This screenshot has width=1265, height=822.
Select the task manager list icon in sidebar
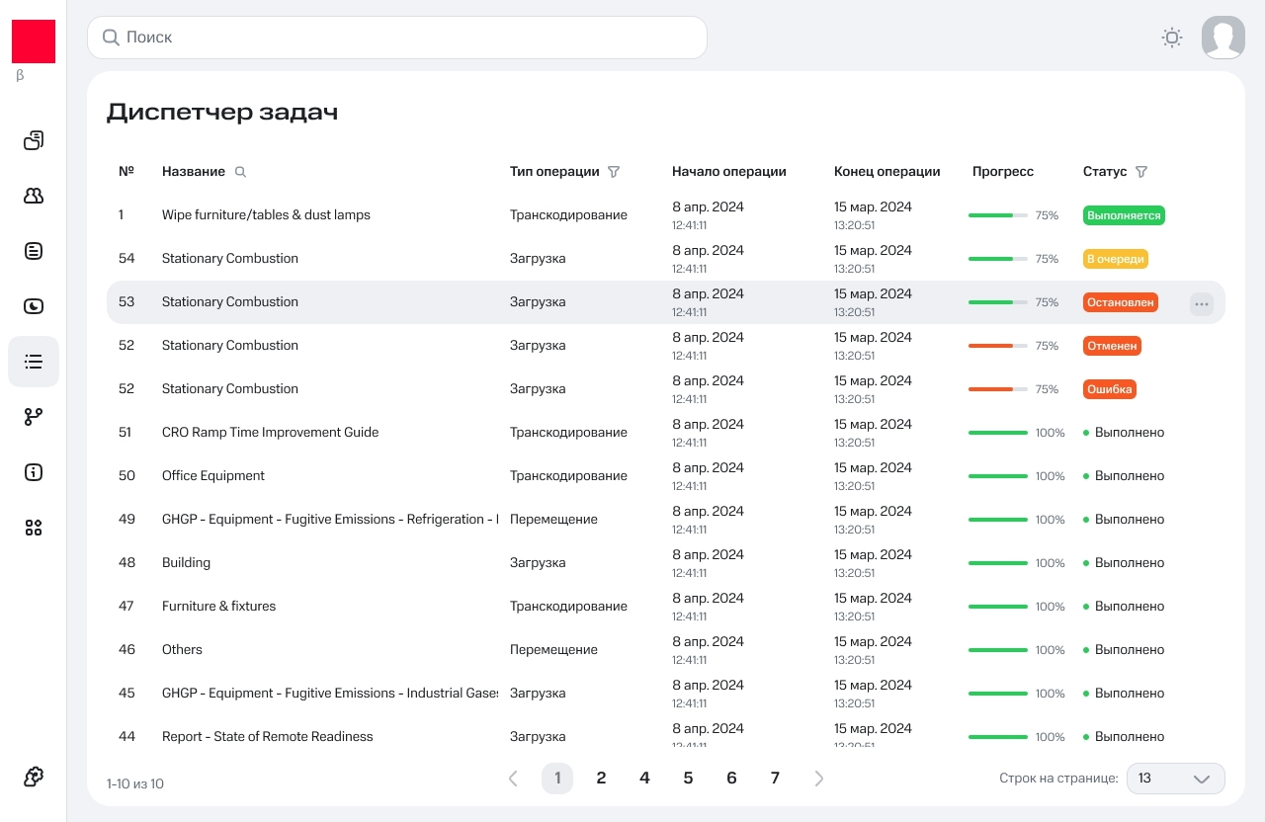34,362
